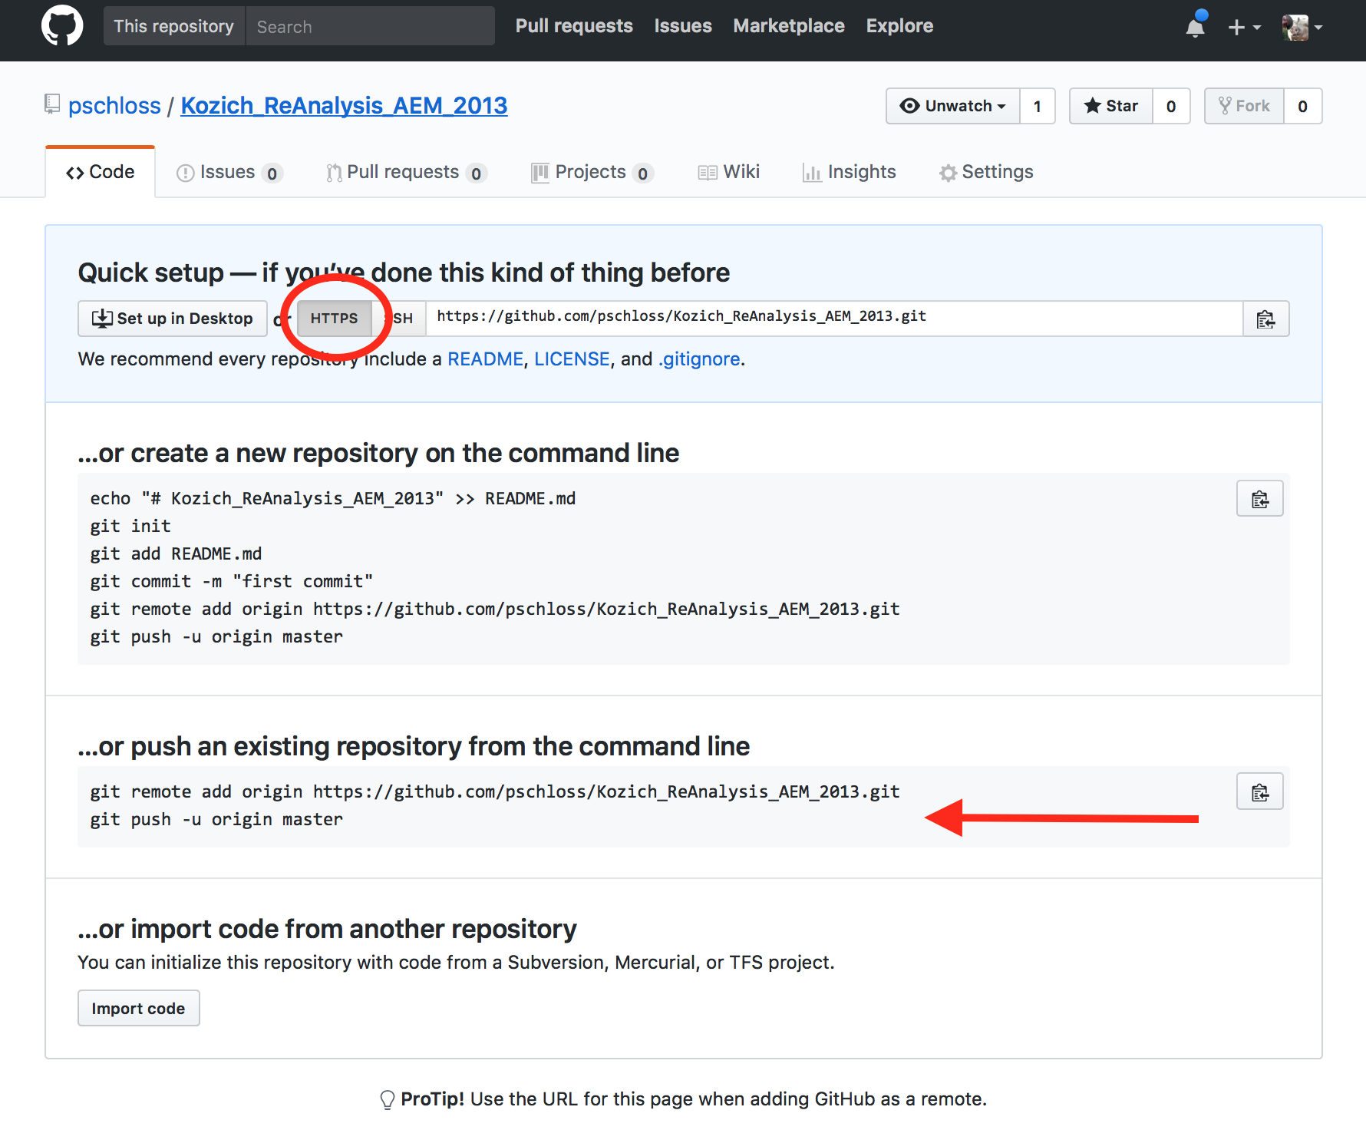Screen dimensions: 1366x1130
Task: Click the Fork button
Action: tap(1244, 106)
